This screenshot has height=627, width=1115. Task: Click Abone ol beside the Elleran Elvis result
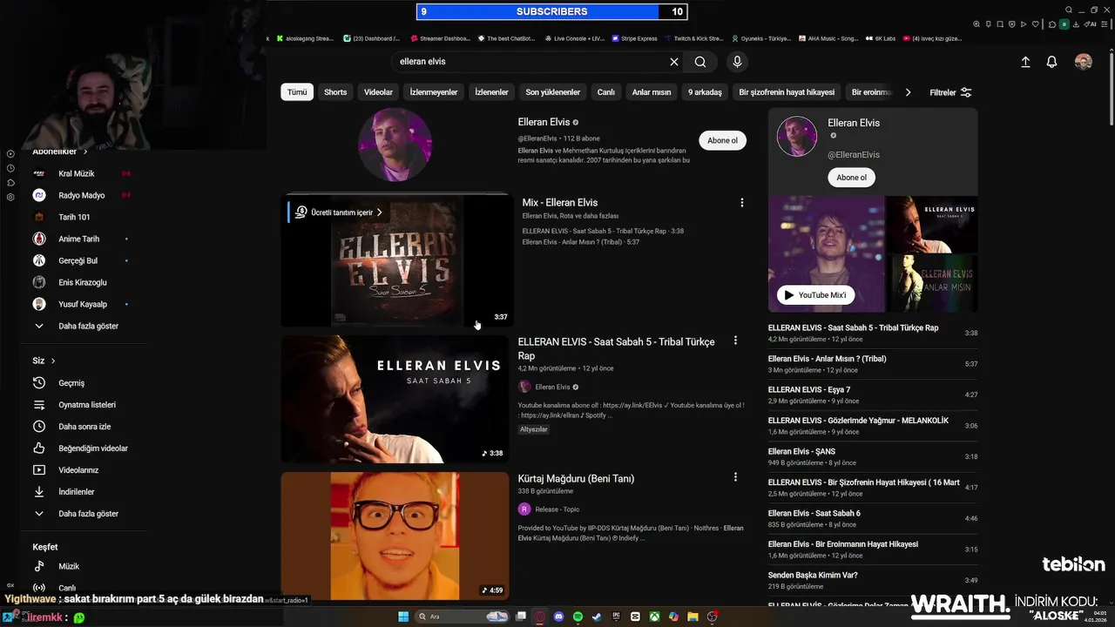722,140
